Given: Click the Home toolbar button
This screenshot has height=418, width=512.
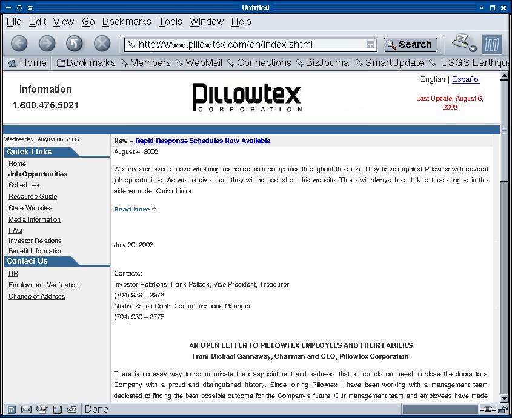Looking at the screenshot, I should (27, 63).
